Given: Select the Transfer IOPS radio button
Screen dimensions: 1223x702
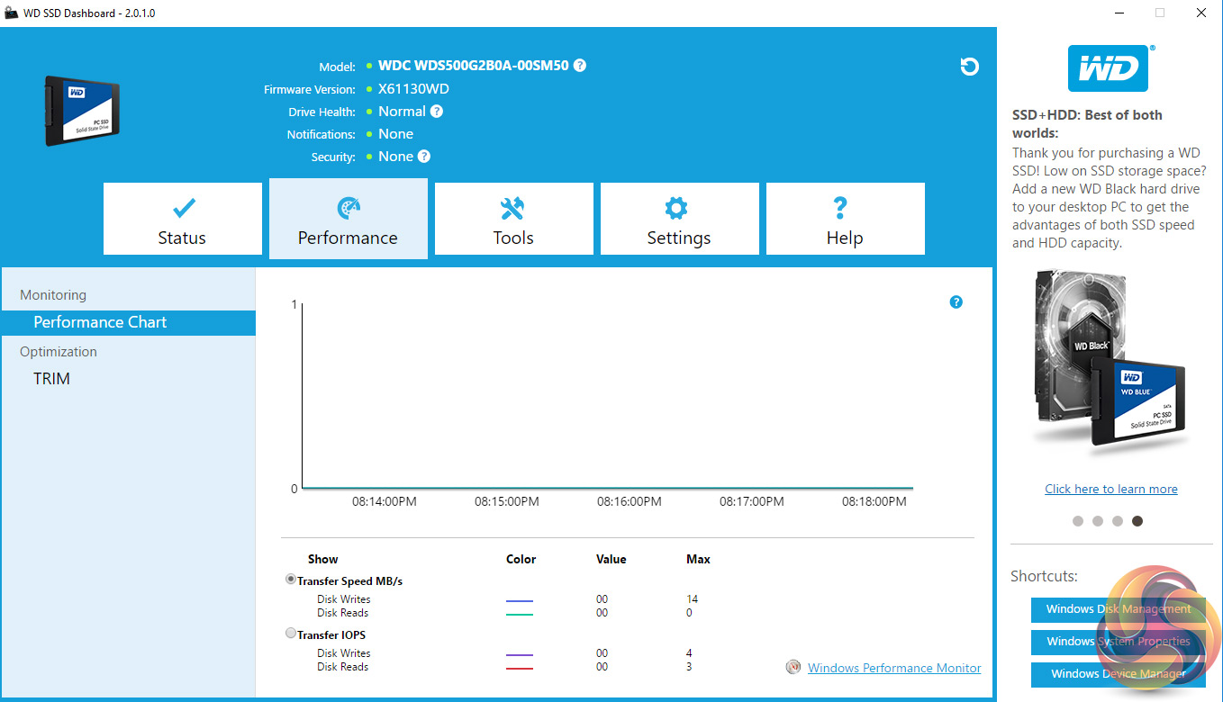Looking at the screenshot, I should coord(291,634).
